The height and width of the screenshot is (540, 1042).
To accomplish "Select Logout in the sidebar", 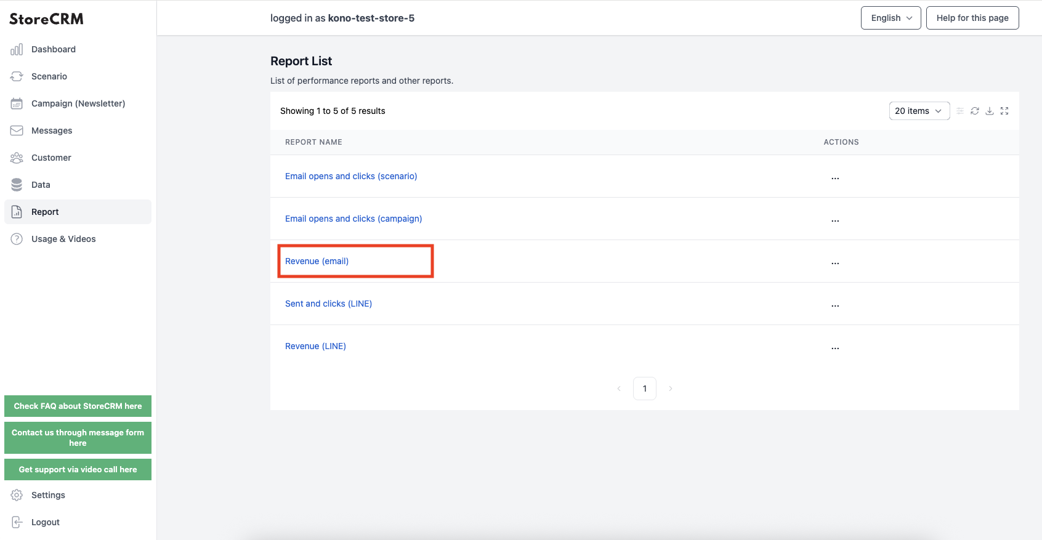I will 78,522.
